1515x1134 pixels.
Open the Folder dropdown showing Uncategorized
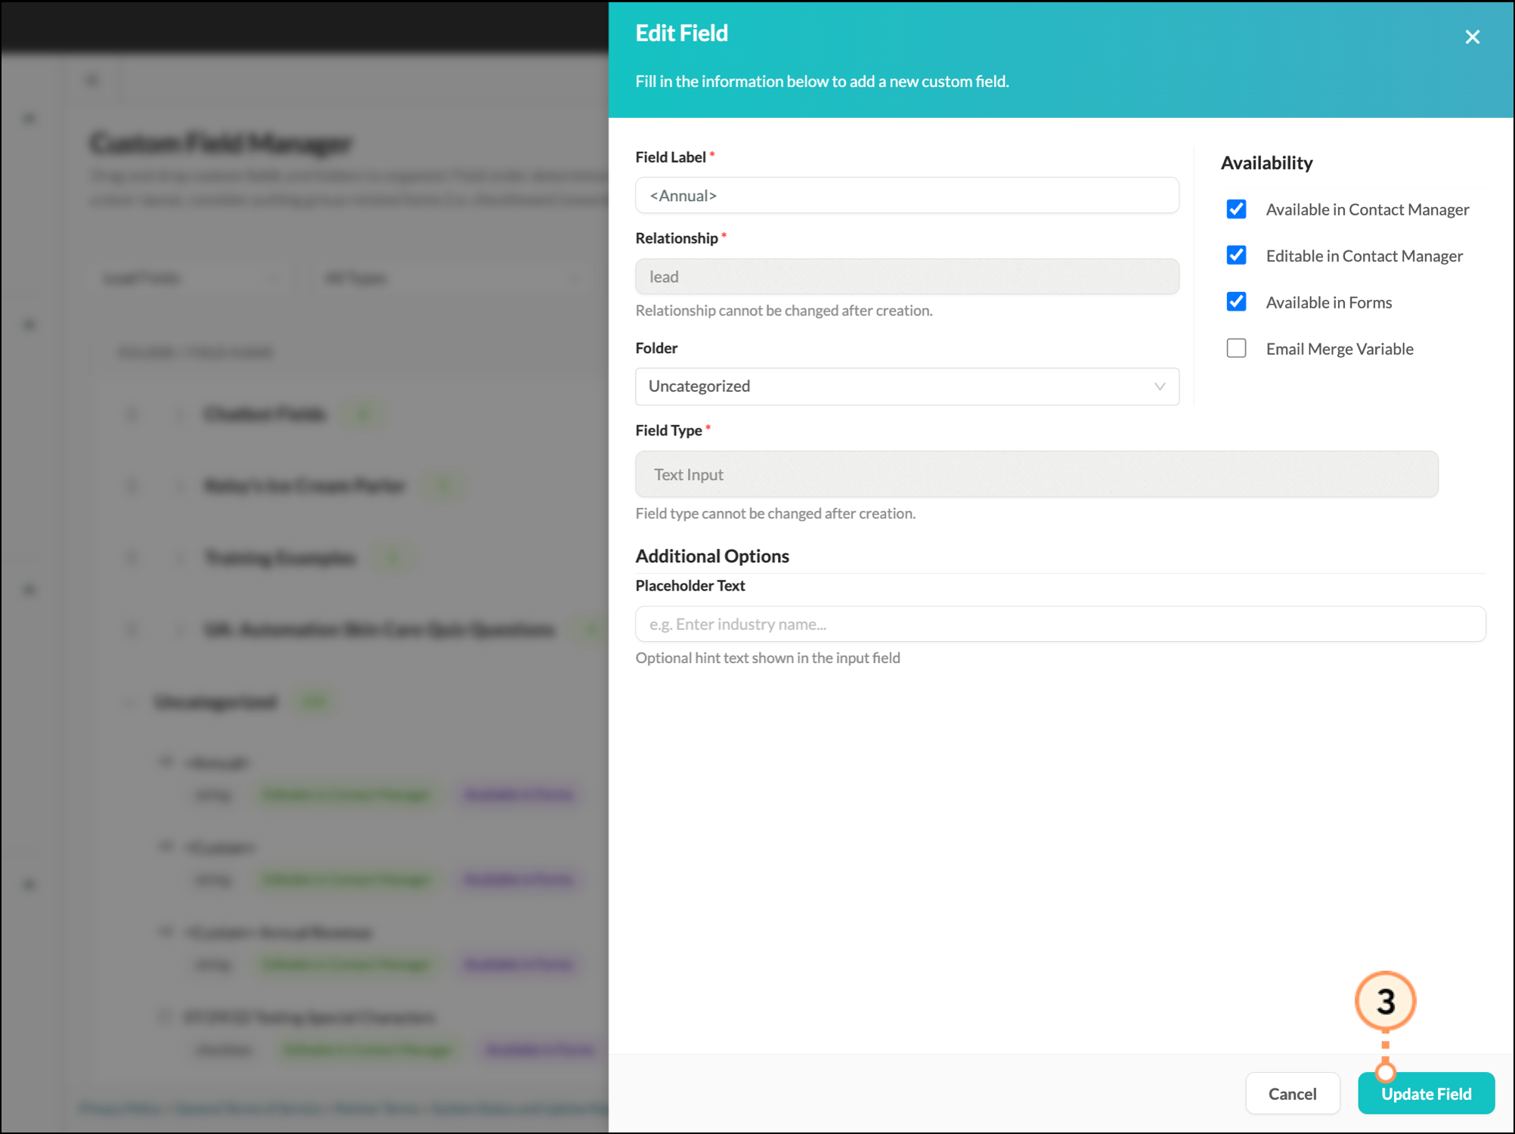click(x=906, y=386)
